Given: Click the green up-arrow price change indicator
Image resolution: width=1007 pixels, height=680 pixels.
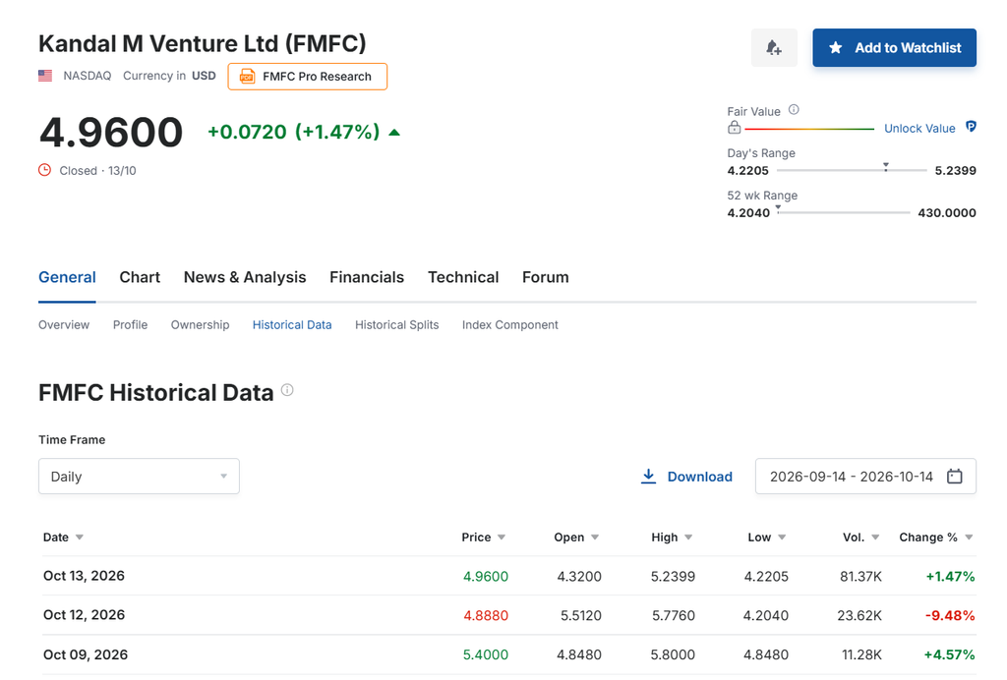Looking at the screenshot, I should coord(394,132).
